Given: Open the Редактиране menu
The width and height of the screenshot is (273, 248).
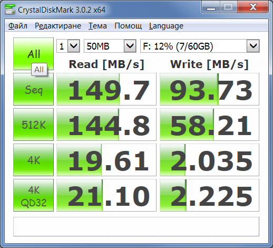Looking at the screenshot, I should (x=58, y=26).
